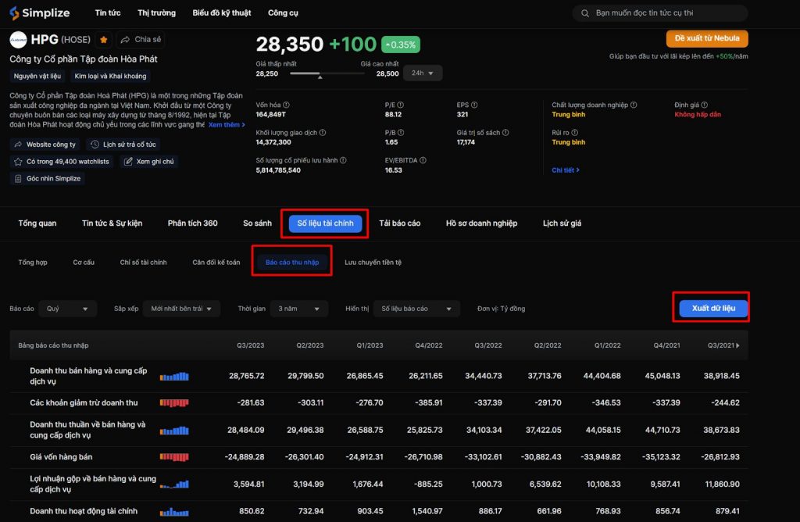The image size is (800, 522).
Task: Open the 24h price range dropdown
Action: point(424,73)
